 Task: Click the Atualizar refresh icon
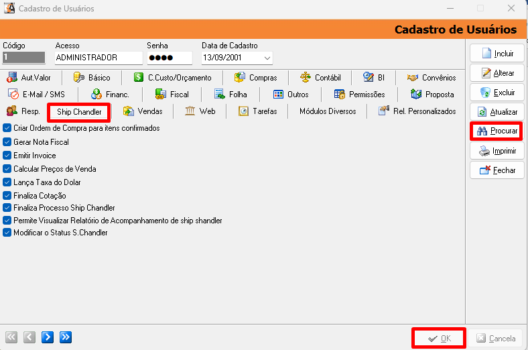pyautogui.click(x=482, y=112)
